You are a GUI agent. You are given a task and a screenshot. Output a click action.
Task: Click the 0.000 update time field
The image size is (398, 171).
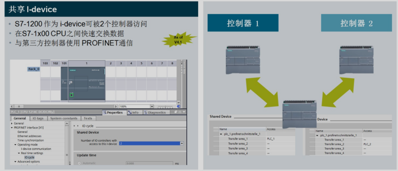[x=149, y=163]
